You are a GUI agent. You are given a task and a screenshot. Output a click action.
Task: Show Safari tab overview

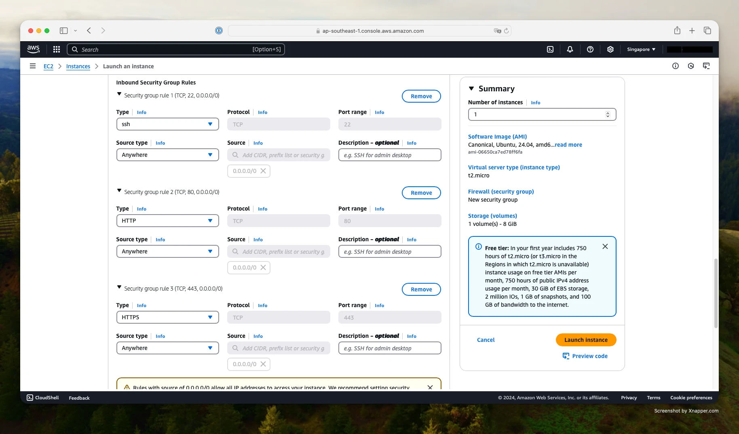point(707,31)
